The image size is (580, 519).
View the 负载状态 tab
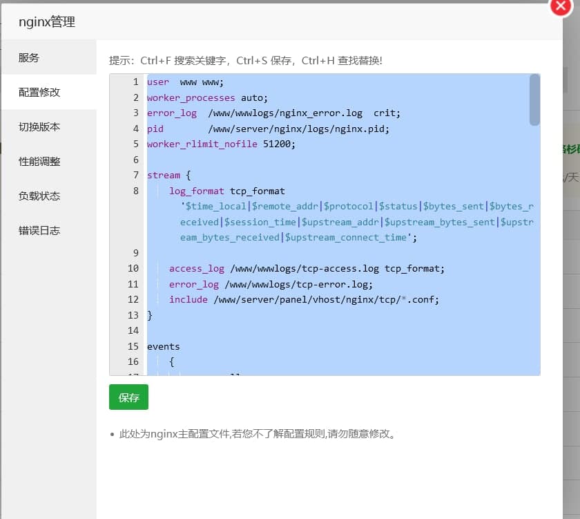pos(49,196)
